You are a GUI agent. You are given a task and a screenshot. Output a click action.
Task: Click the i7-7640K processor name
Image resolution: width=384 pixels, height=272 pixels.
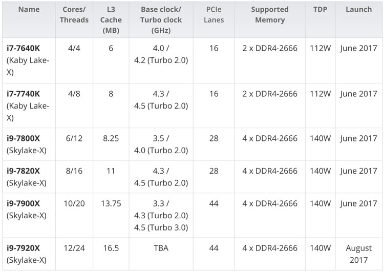[x=24, y=49]
